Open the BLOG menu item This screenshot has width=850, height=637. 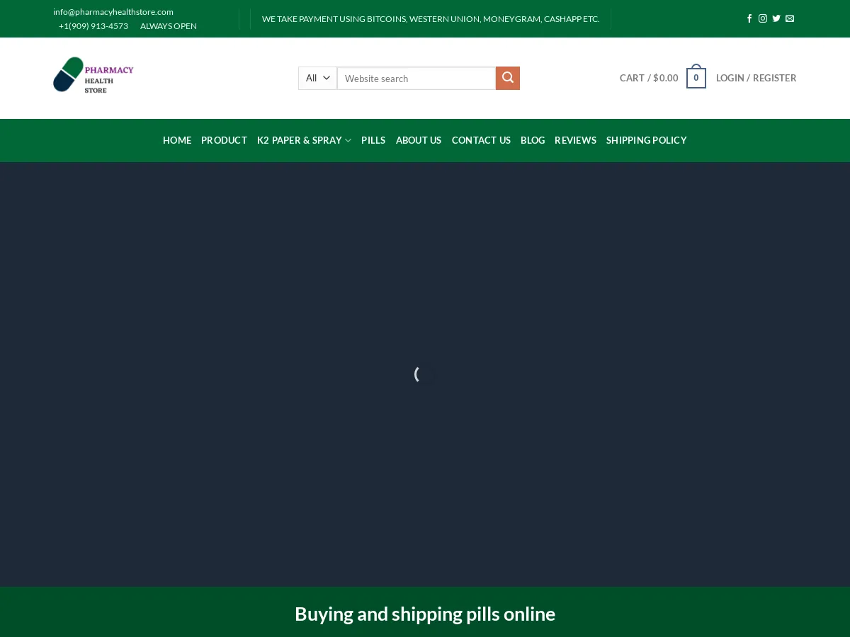point(533,140)
